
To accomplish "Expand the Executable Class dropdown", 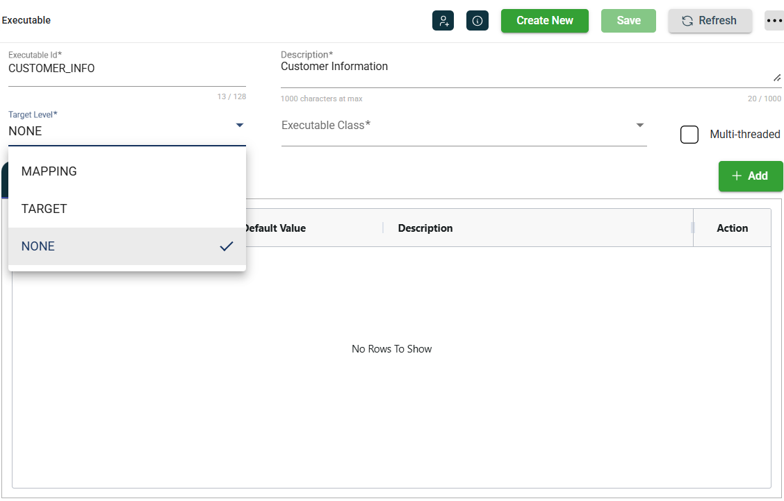I will tap(639, 126).
